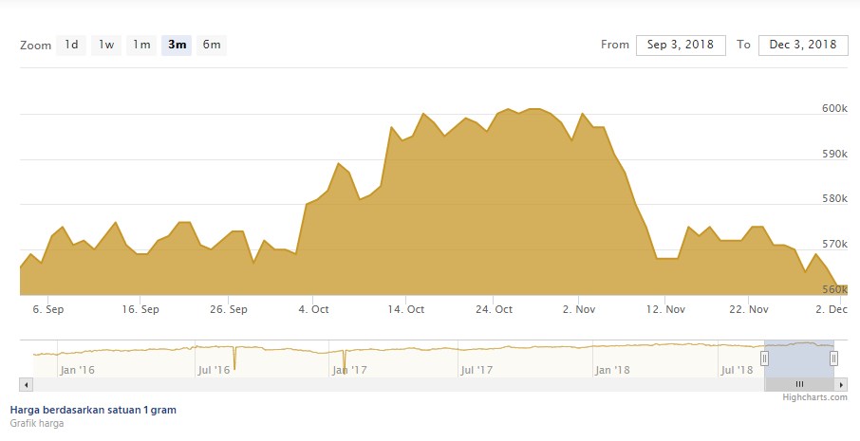This screenshot has height=441, width=860.
Task: Select the 1w zoom range button
Action: coord(106,45)
